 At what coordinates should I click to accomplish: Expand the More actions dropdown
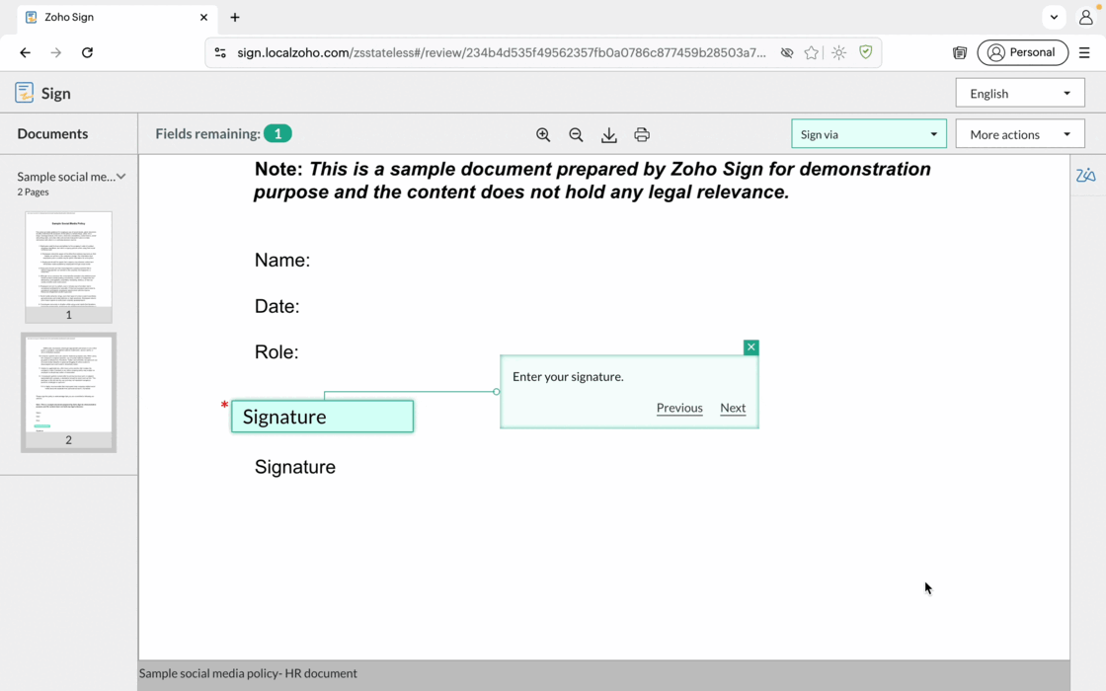(1019, 134)
